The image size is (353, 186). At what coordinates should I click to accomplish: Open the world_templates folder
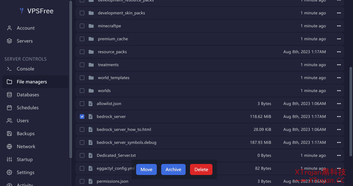(x=113, y=78)
